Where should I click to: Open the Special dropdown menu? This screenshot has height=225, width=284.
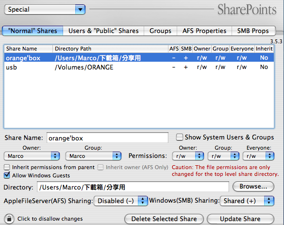(x=45, y=9)
